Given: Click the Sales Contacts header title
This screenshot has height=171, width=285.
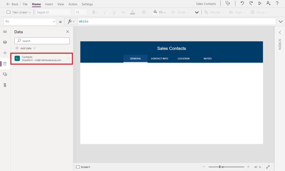Looking at the screenshot, I should tap(171, 48).
